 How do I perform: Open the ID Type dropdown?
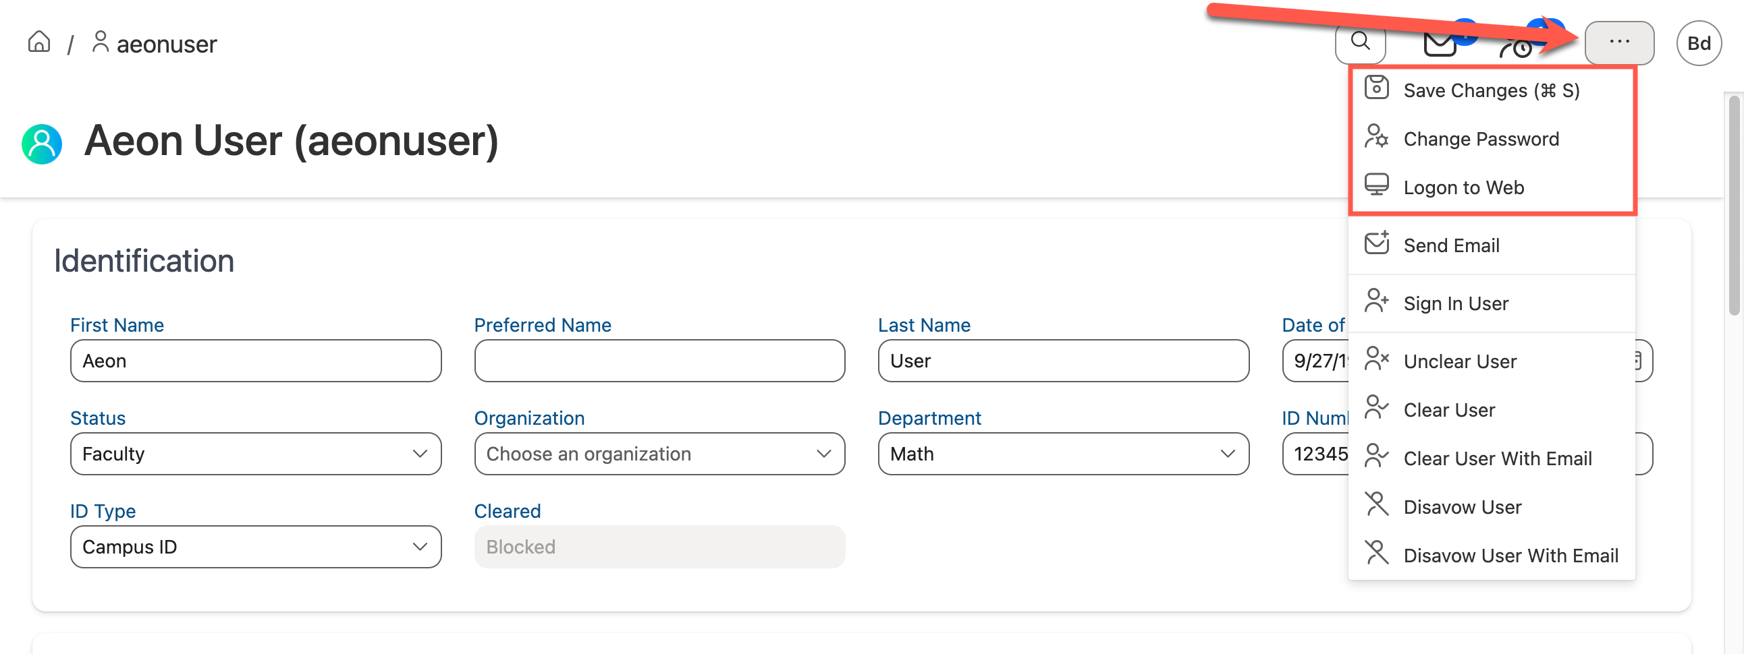[x=255, y=547]
